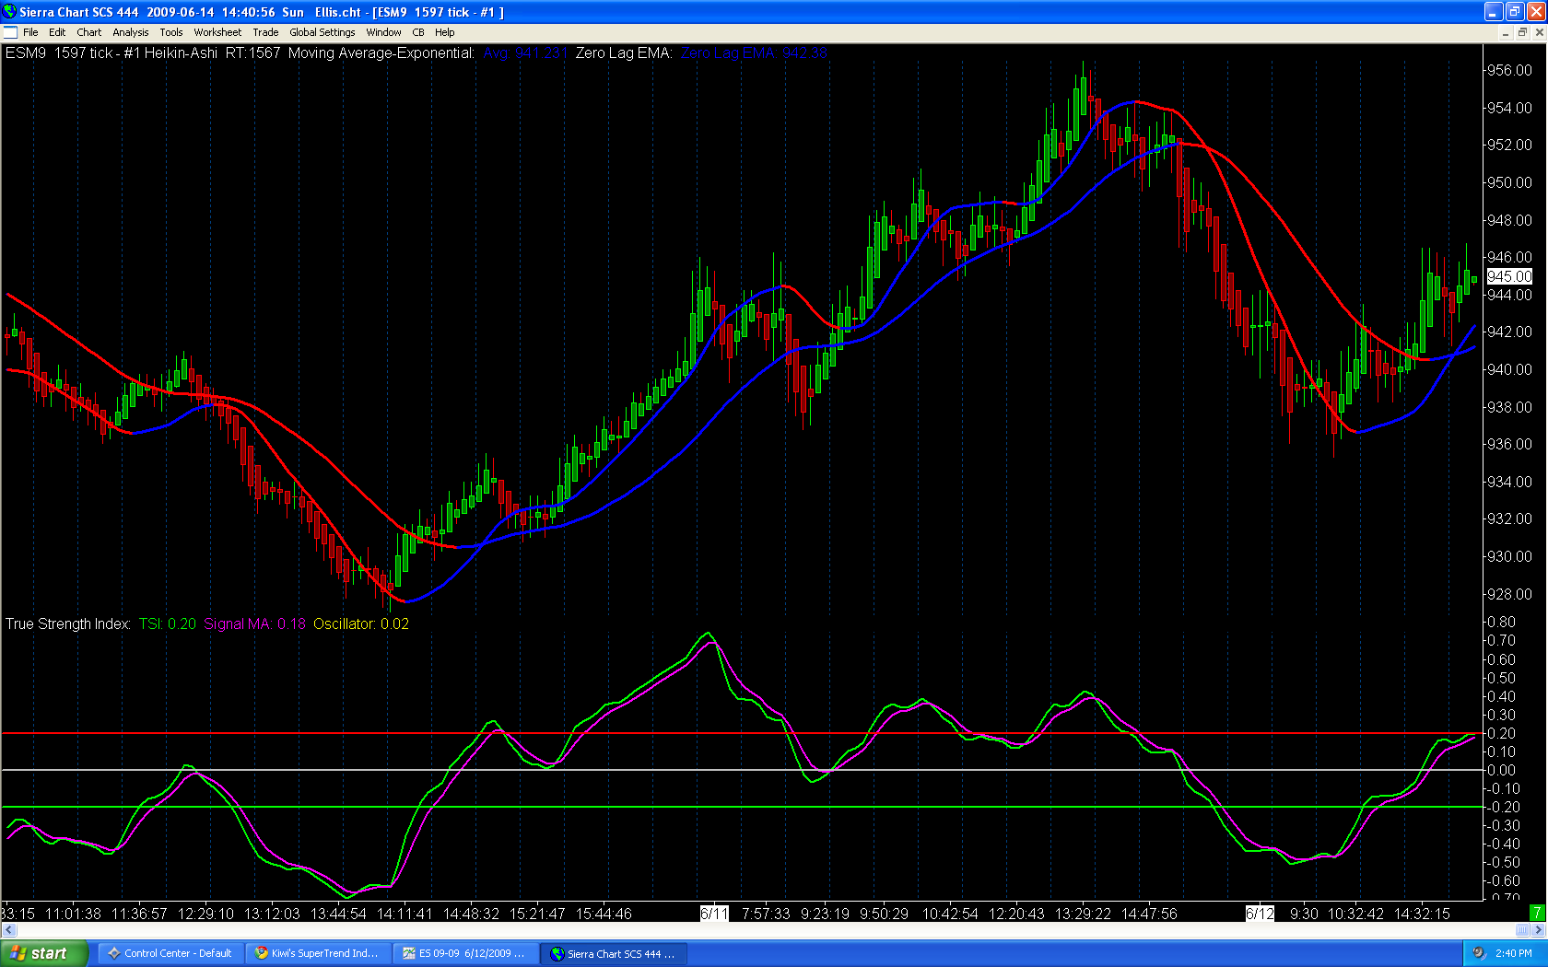The height and width of the screenshot is (967, 1548).
Task: Click the highlighted 945.00 current price label
Action: 1509,276
